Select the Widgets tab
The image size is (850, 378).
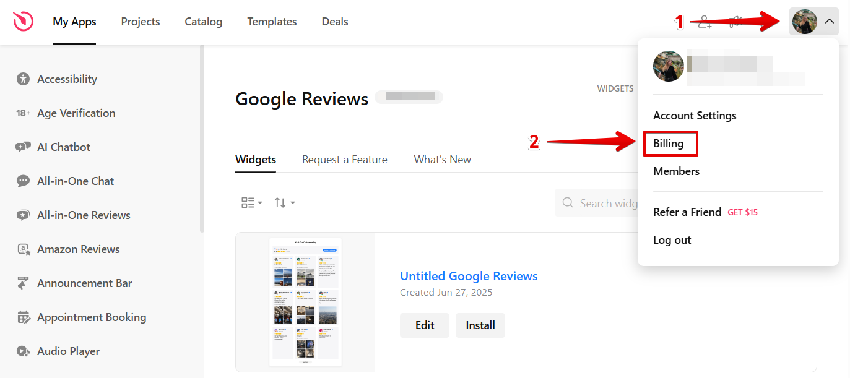click(256, 160)
